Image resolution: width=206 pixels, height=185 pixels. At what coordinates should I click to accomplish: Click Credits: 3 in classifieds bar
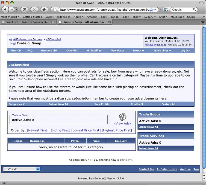[137, 104]
